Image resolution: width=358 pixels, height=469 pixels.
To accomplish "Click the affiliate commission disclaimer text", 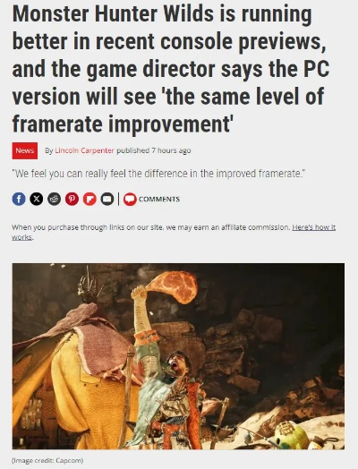I will (x=151, y=227).
